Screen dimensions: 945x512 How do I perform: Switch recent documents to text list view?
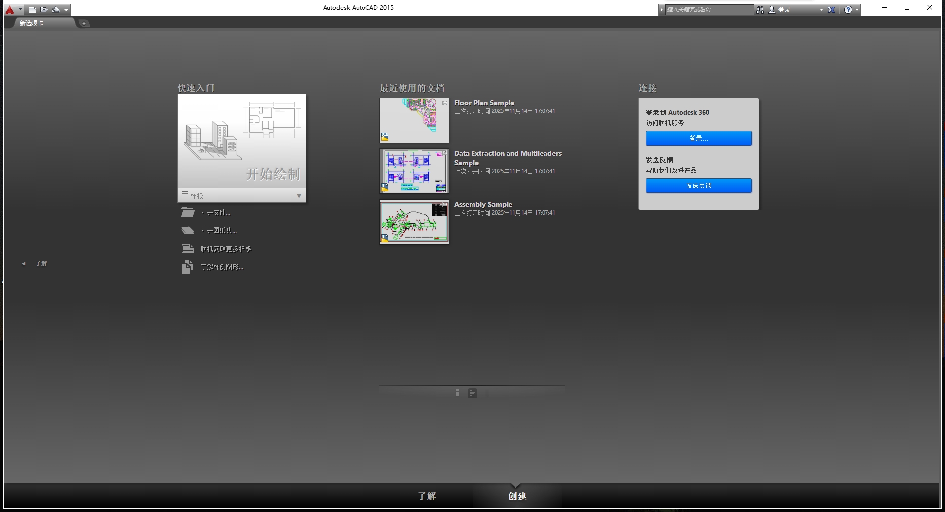[x=487, y=393]
